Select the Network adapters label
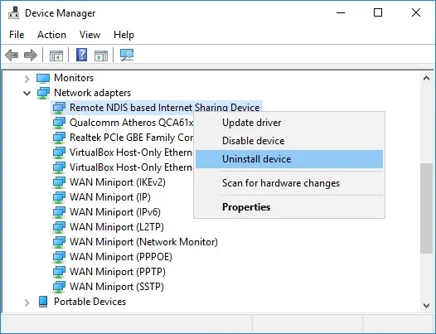436x334 pixels. click(92, 93)
